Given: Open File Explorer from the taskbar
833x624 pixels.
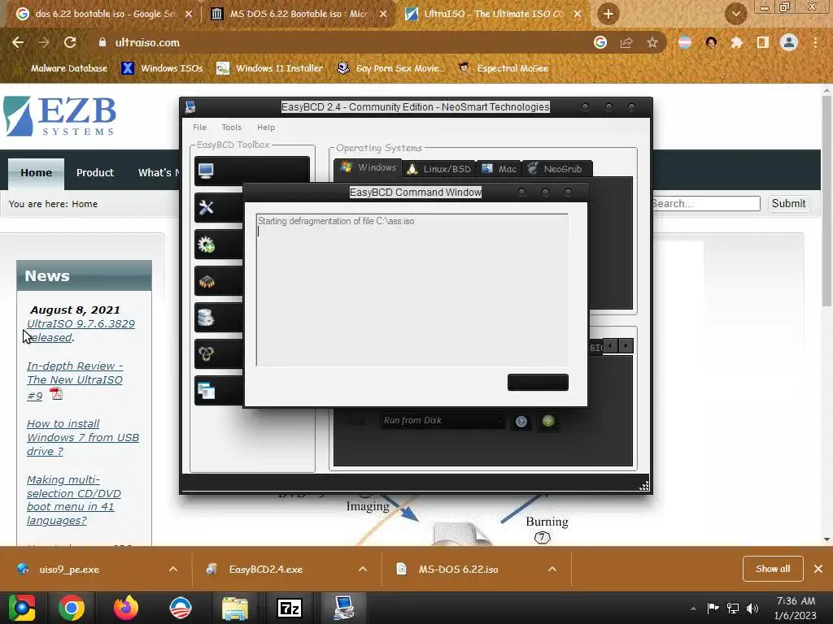Looking at the screenshot, I should (235, 608).
